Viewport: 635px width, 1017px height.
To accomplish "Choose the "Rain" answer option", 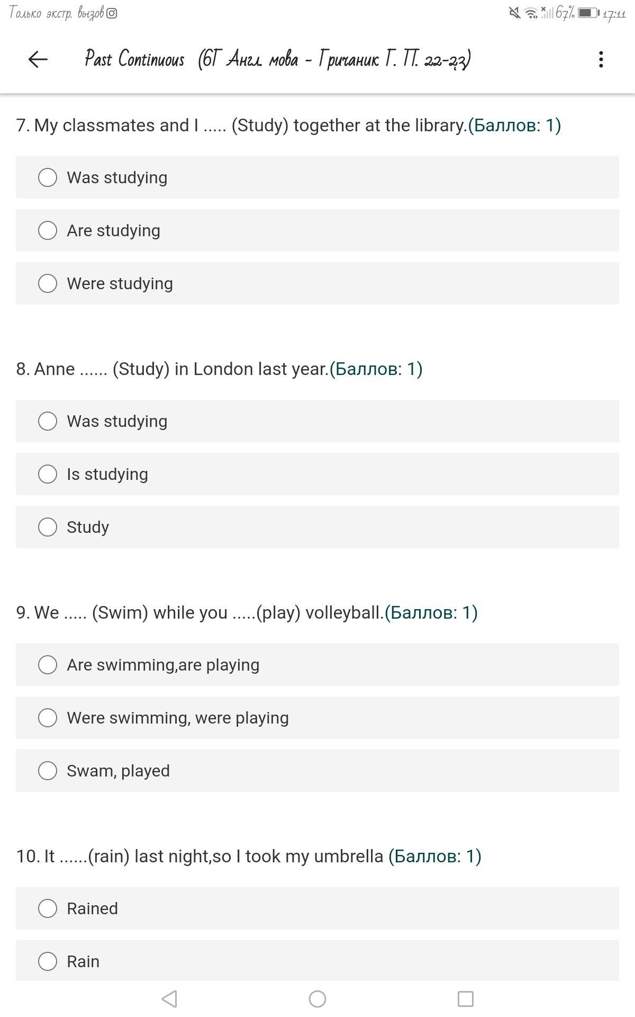I will click(48, 961).
